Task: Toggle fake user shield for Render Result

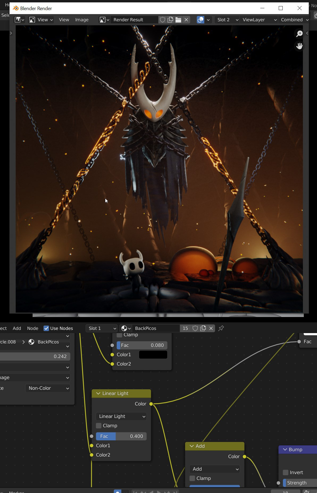Action: [x=162, y=20]
